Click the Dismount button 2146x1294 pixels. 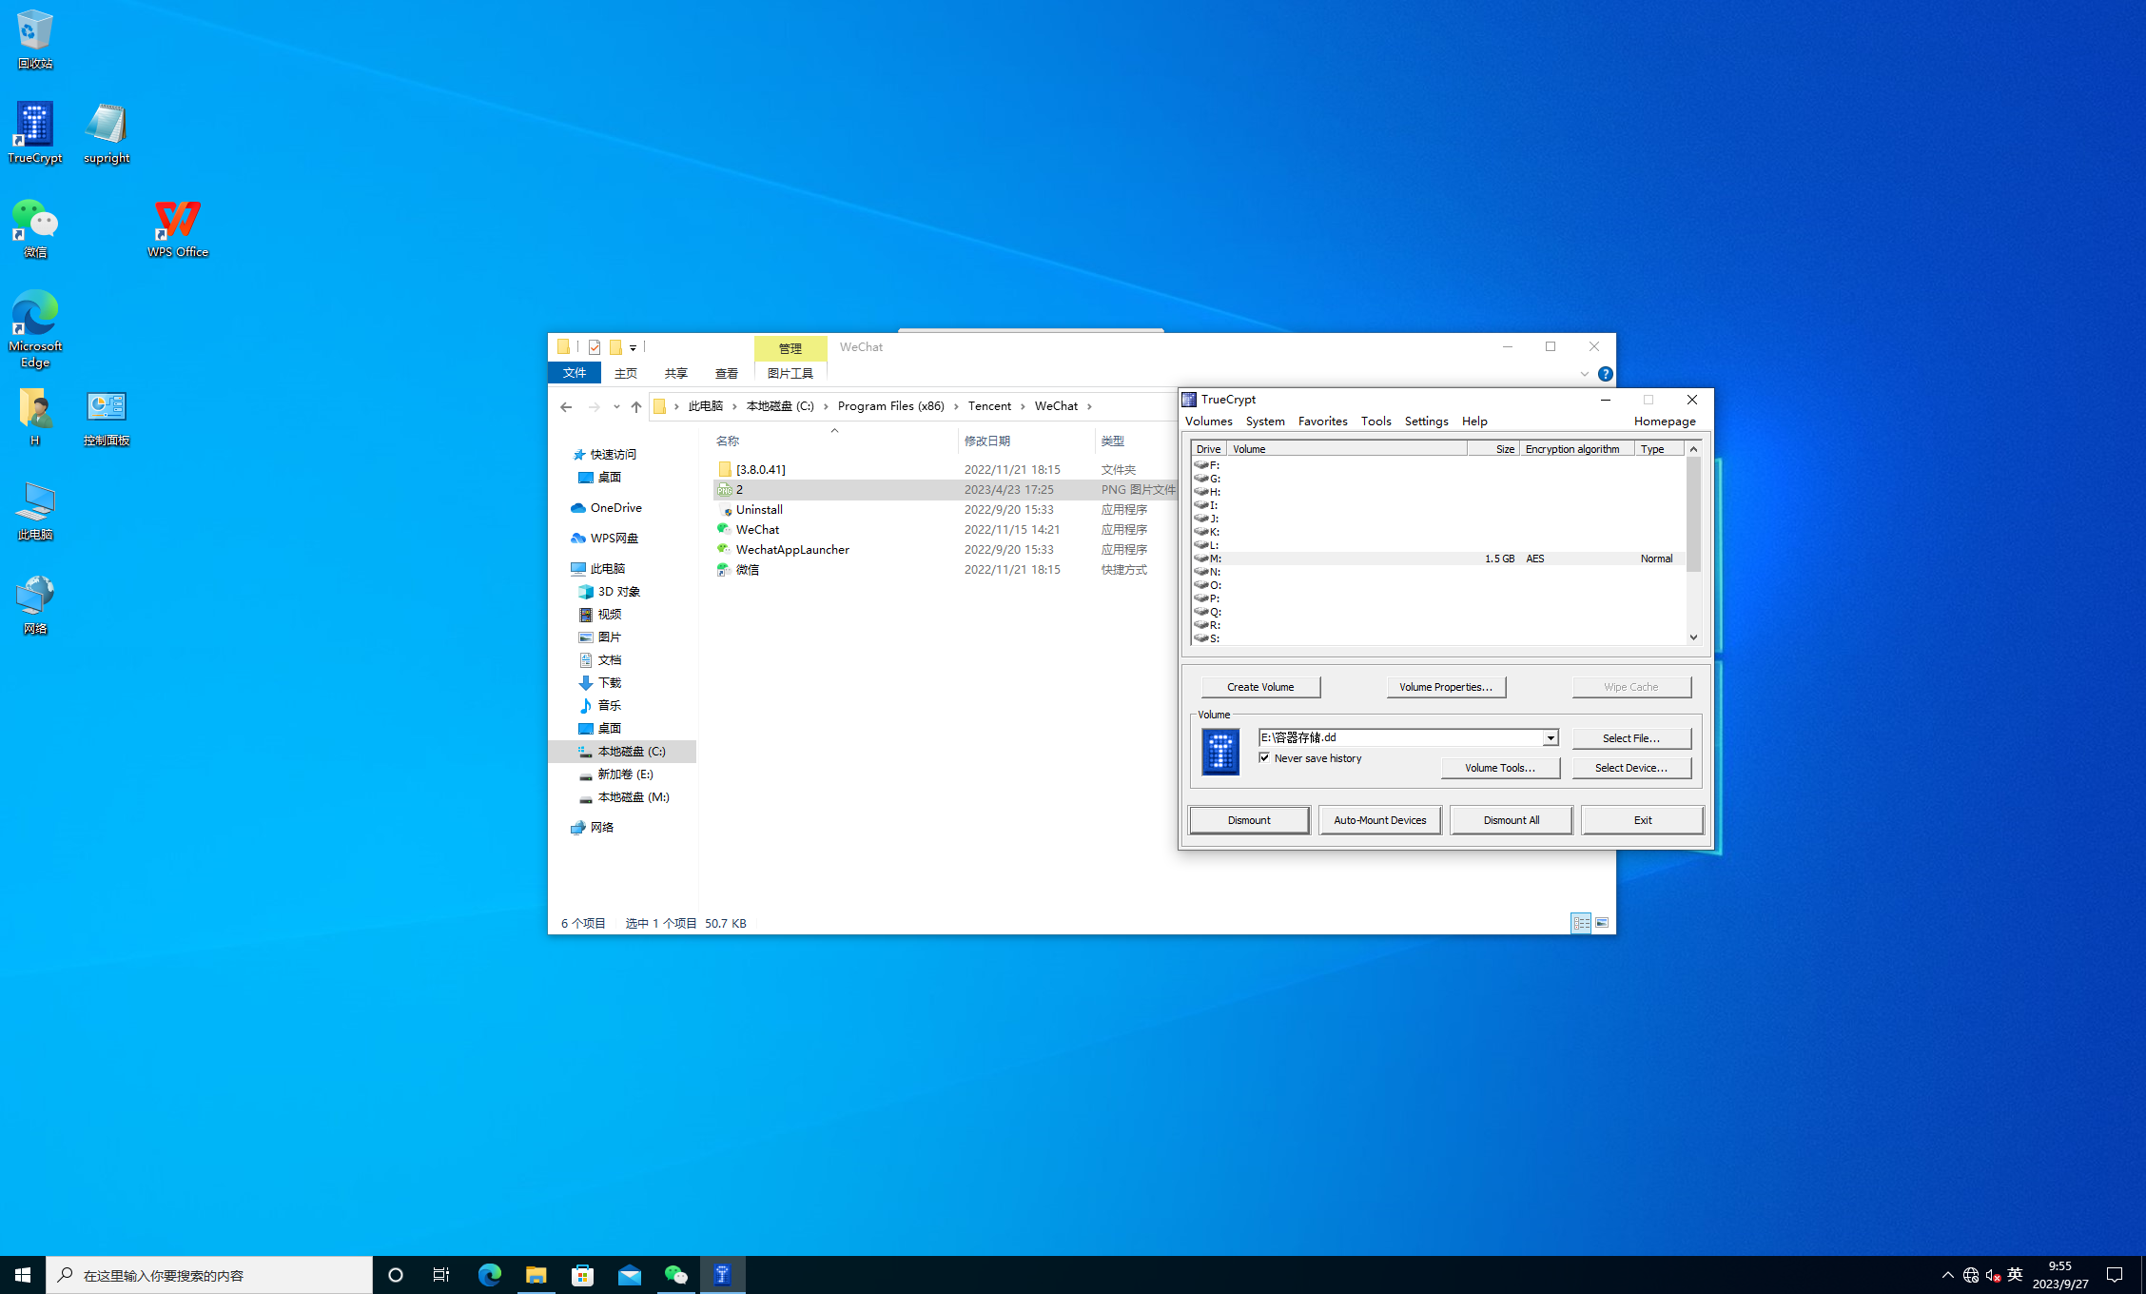(1249, 820)
